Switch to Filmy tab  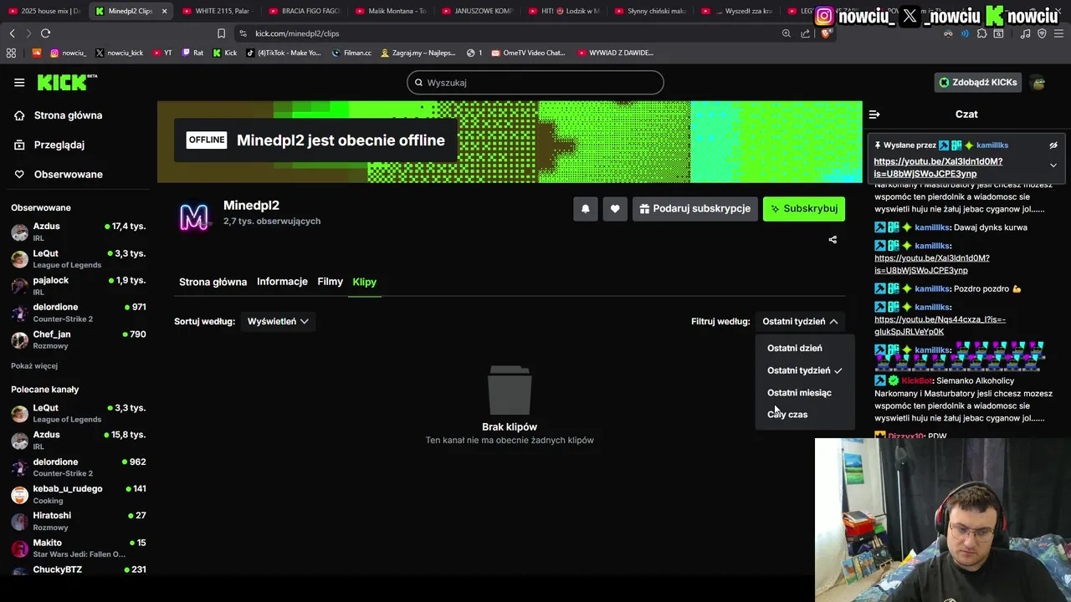point(330,282)
